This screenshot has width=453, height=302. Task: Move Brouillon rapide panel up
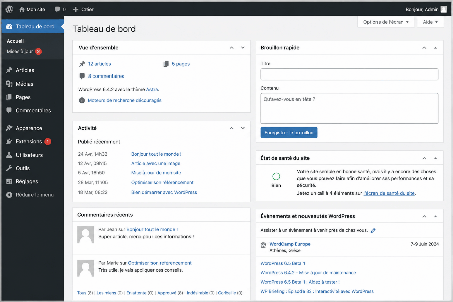tap(424, 48)
